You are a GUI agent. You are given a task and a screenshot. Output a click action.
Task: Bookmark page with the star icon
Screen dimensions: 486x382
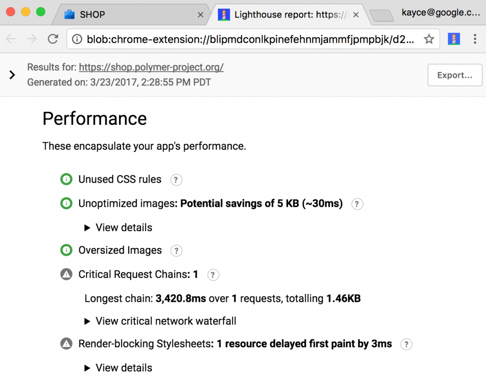(x=429, y=39)
